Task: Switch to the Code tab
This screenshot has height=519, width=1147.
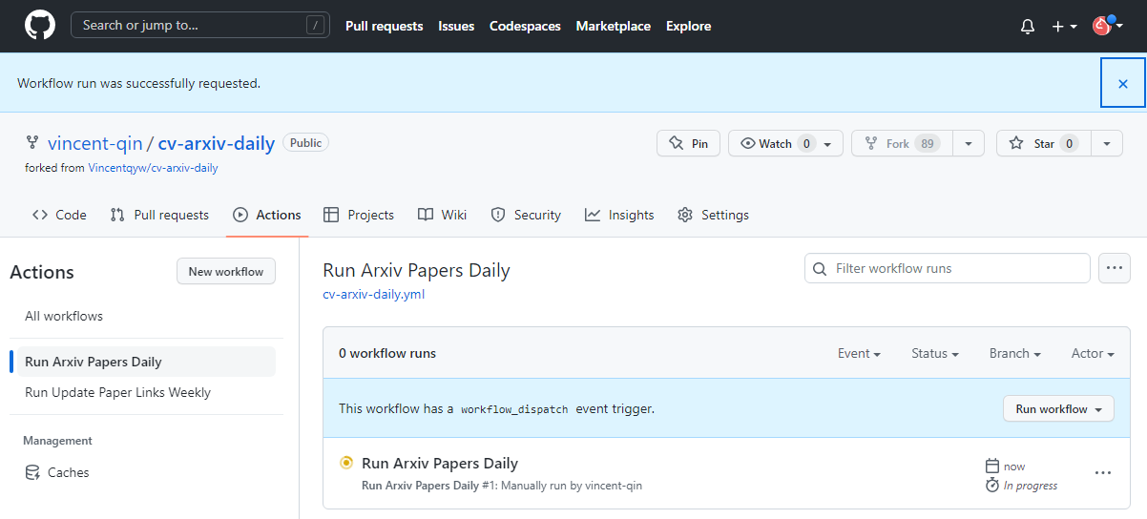Action: click(x=59, y=215)
